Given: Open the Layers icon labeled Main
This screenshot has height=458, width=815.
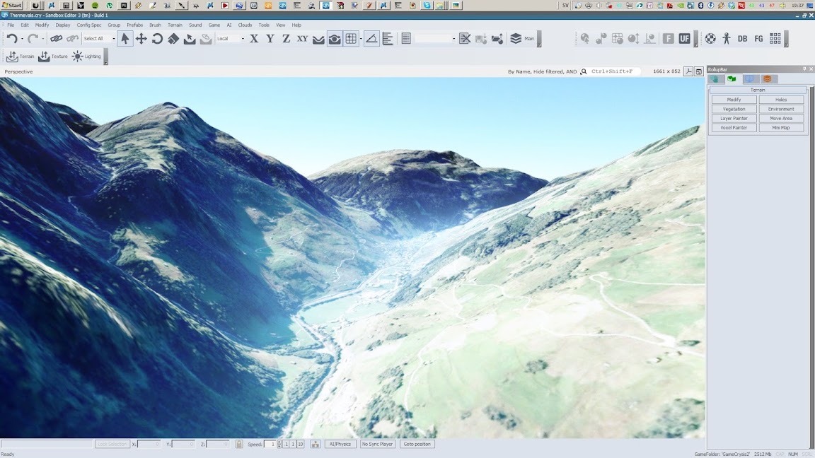Looking at the screenshot, I should (522, 38).
